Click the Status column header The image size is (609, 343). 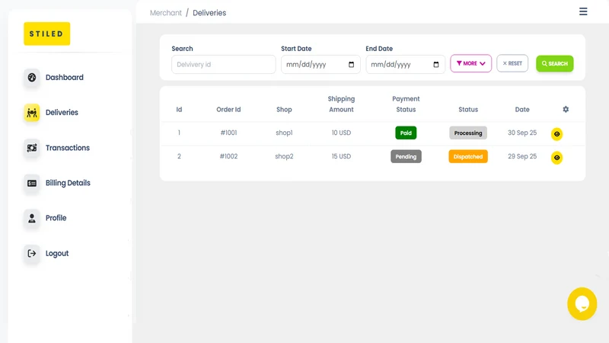(468, 109)
